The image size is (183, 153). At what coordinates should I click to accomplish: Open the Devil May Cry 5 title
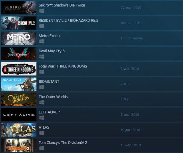[x=51, y=51]
